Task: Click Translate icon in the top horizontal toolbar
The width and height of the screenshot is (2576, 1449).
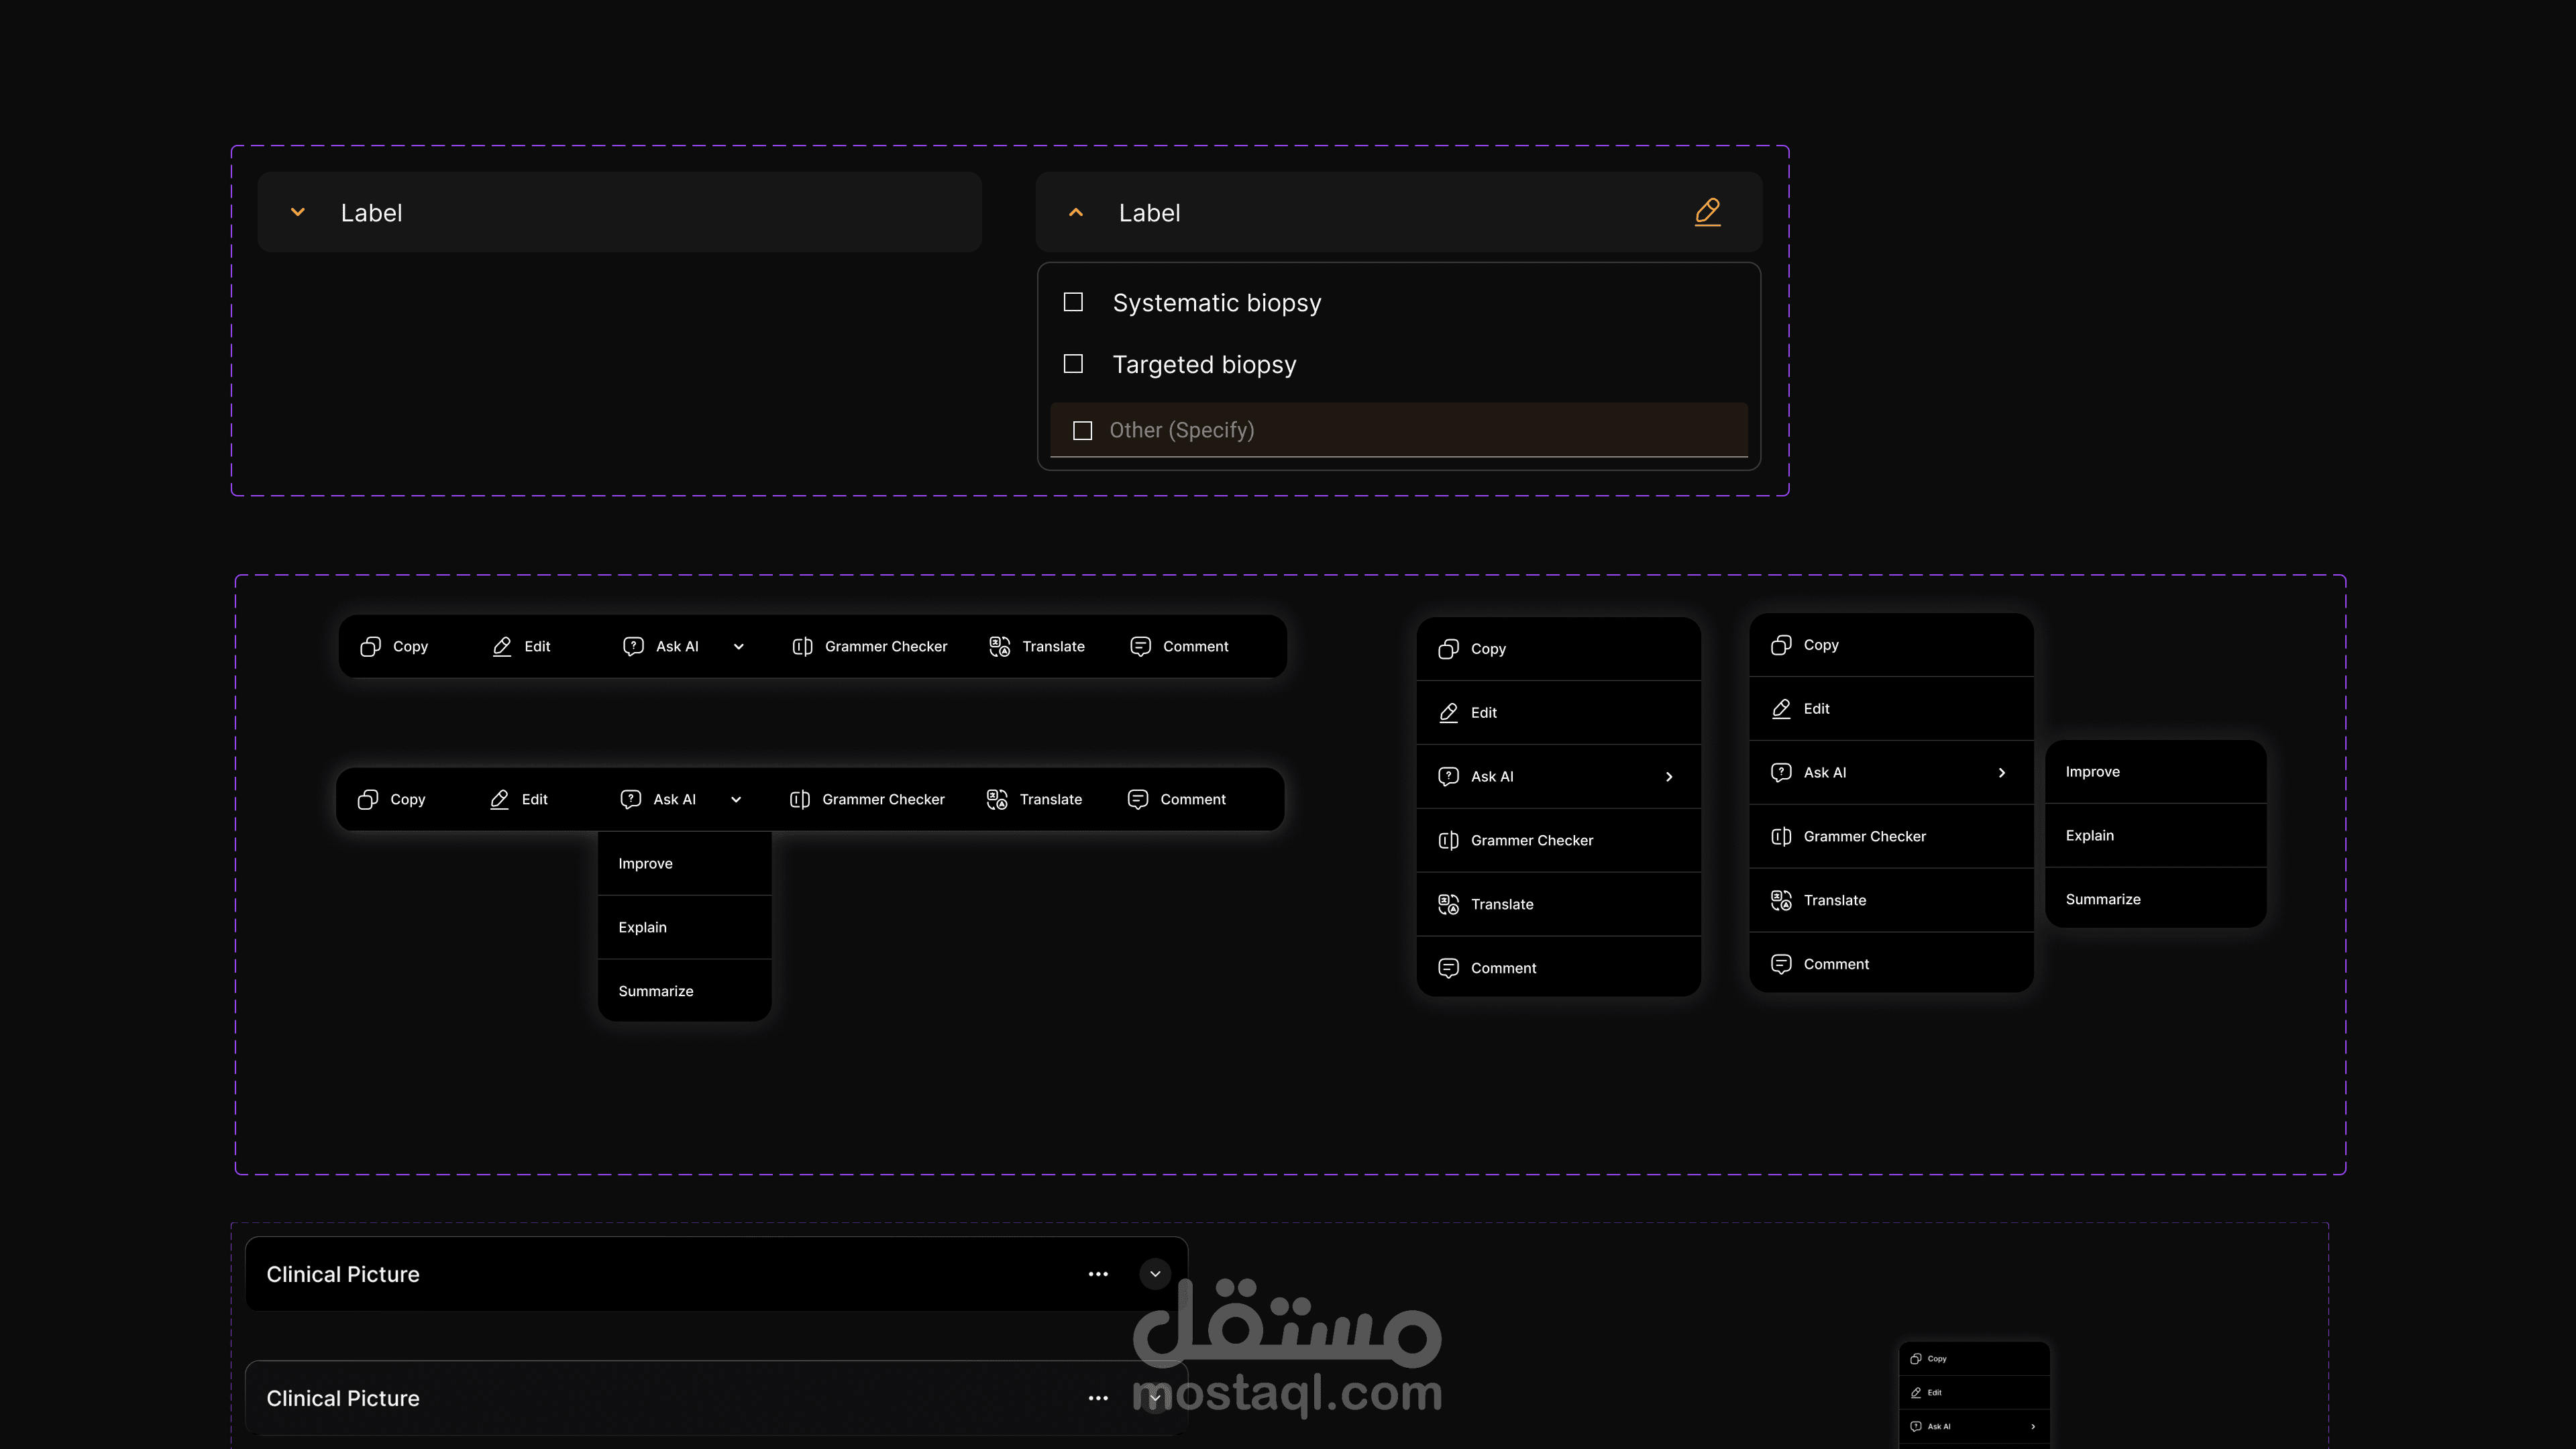Action: tap(999, 647)
